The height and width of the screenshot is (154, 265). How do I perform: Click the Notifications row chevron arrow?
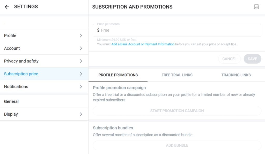[x=81, y=86]
